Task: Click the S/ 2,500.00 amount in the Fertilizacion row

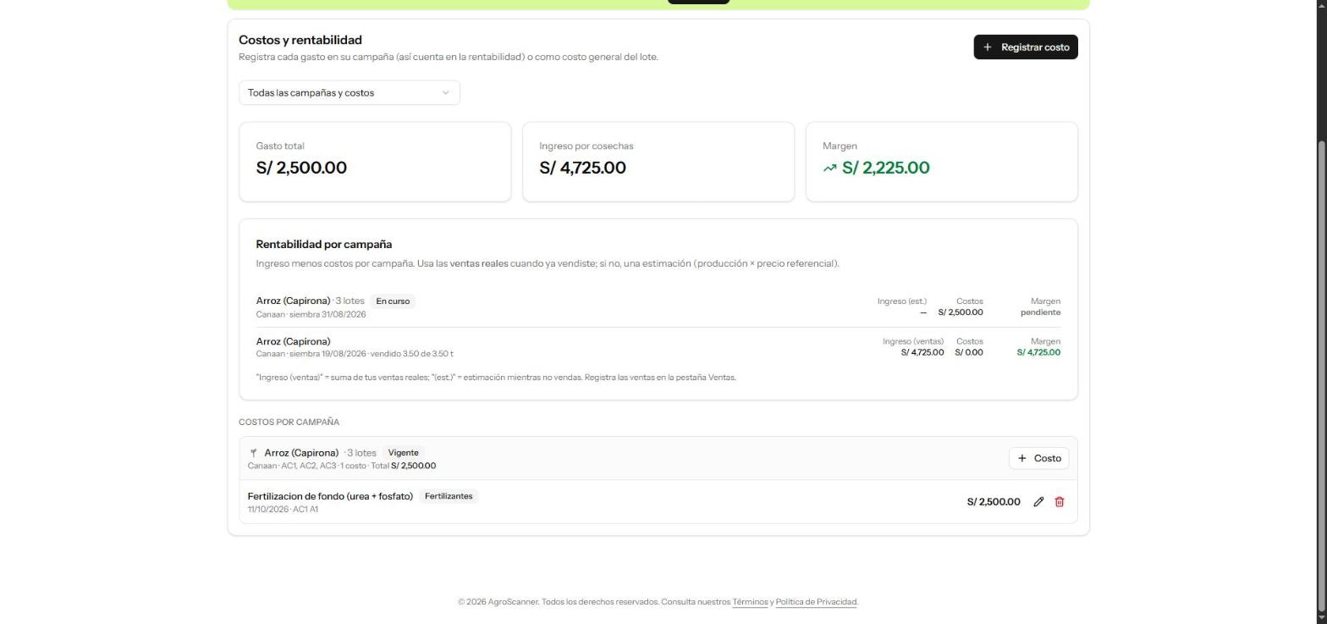Action: (x=994, y=502)
